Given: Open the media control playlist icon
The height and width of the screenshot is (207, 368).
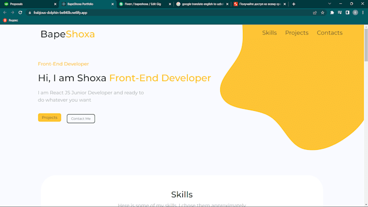Looking at the screenshot, I should pos(340,12).
